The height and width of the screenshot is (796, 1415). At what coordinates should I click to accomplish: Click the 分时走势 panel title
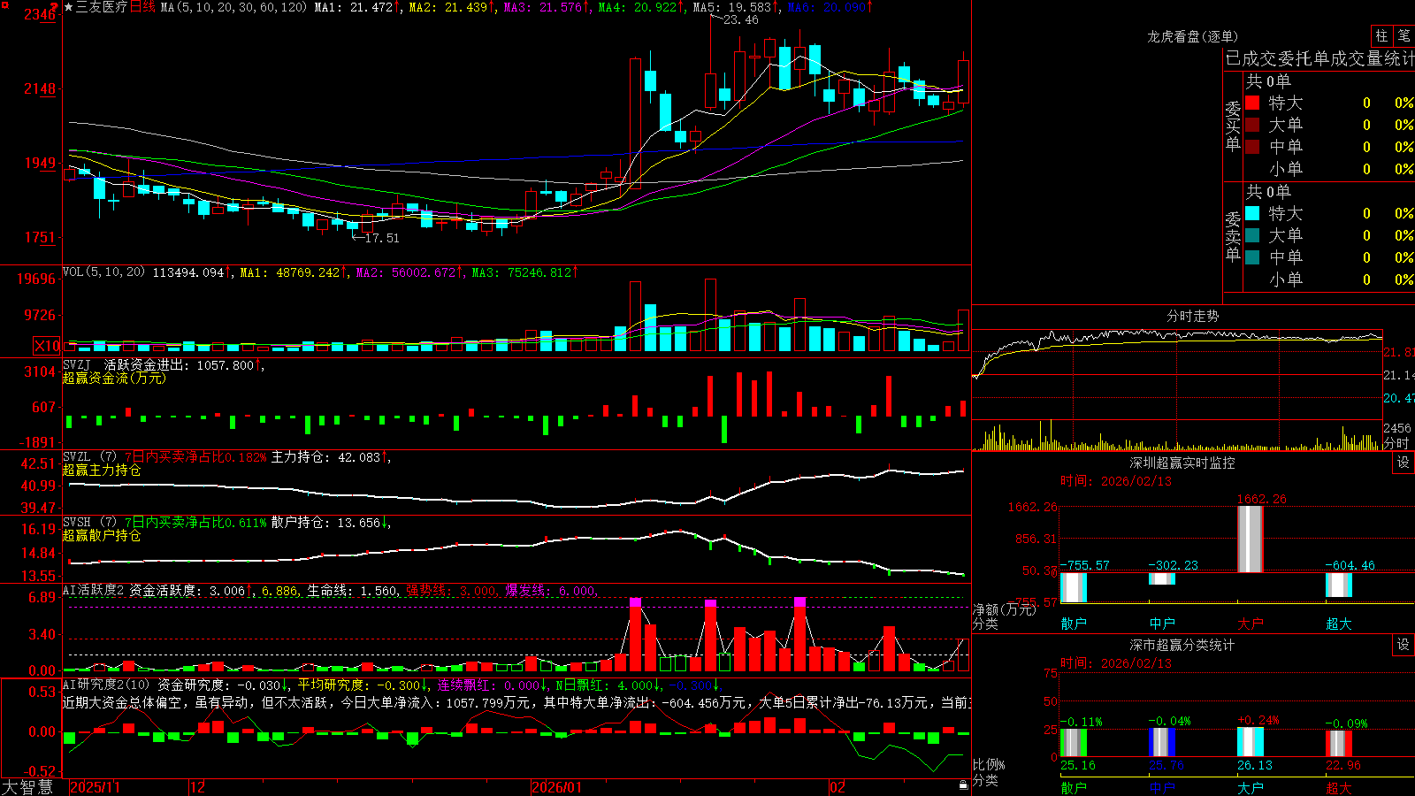tap(1192, 316)
